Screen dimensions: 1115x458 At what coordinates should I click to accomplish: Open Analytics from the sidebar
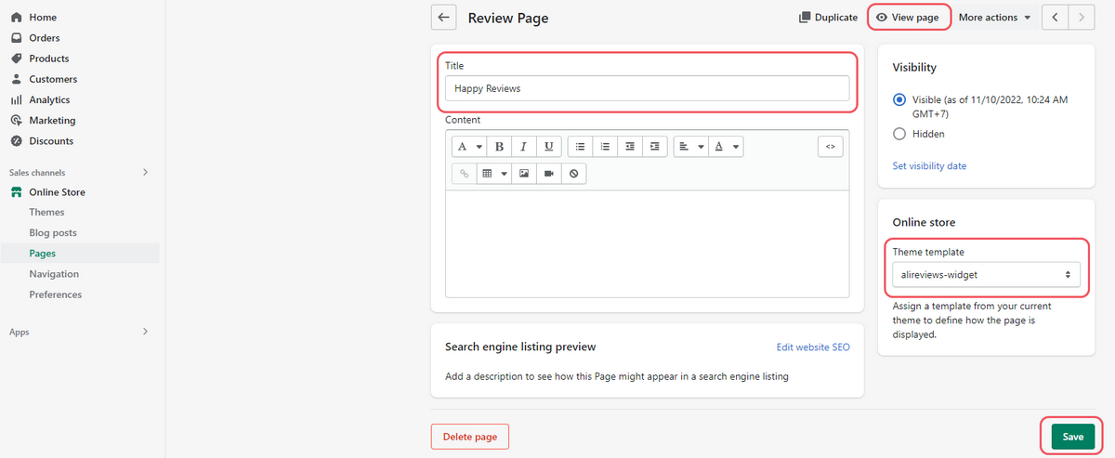pyautogui.click(x=49, y=99)
